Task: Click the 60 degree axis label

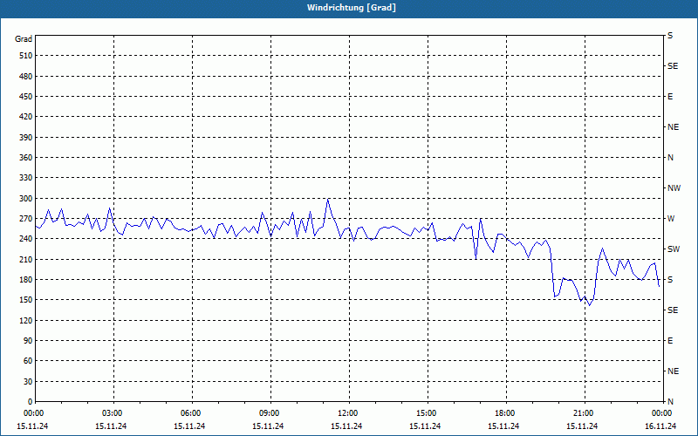Action: [28, 360]
